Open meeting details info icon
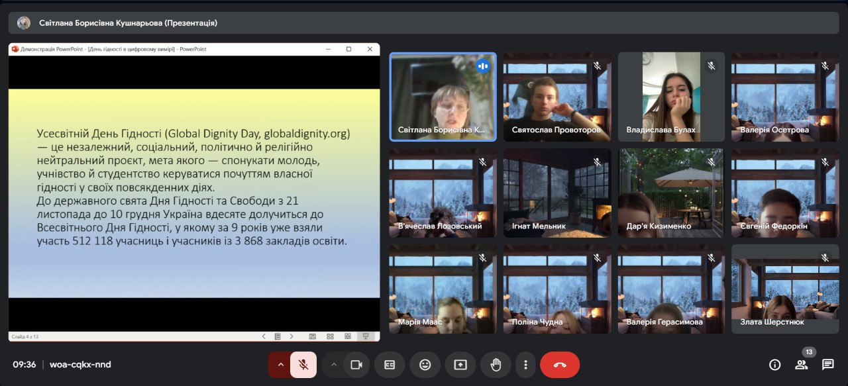 [774, 365]
